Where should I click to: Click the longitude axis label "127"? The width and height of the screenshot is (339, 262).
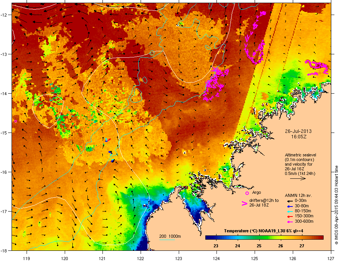click(x=331, y=258)
